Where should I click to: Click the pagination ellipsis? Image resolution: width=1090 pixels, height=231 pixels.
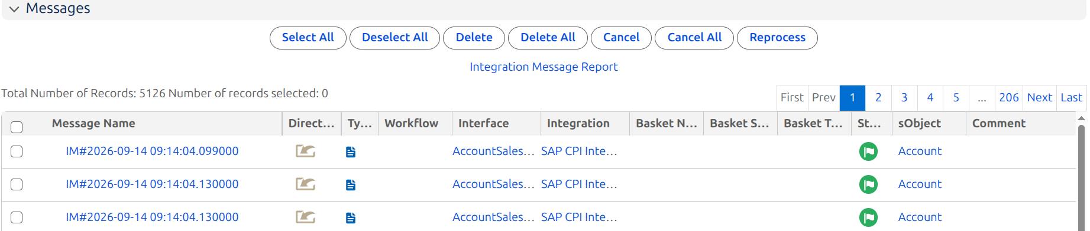tap(982, 98)
